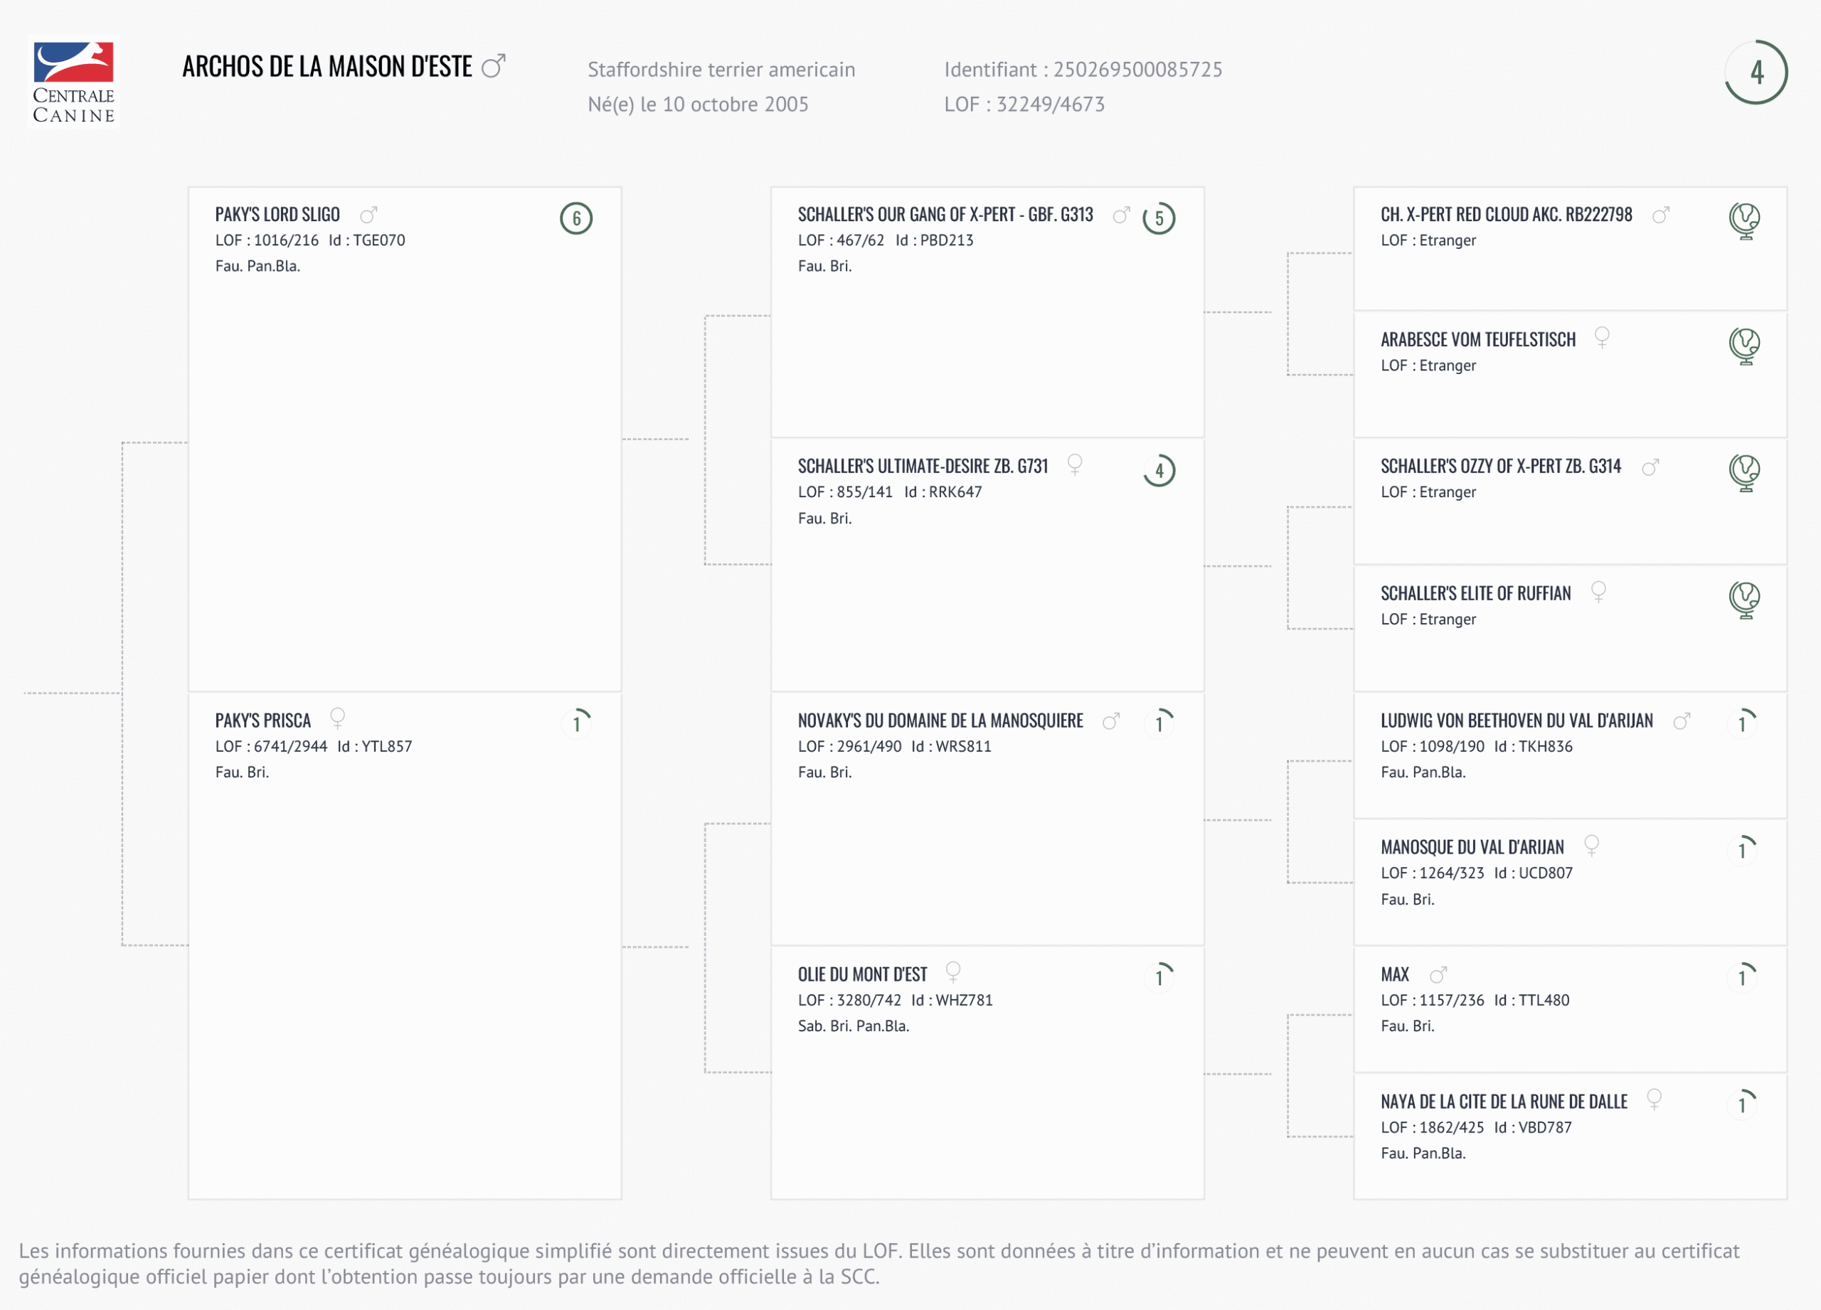Open Schaller's Our Gang of X-Pert name
Image resolution: width=1821 pixels, height=1310 pixels.
point(945,214)
